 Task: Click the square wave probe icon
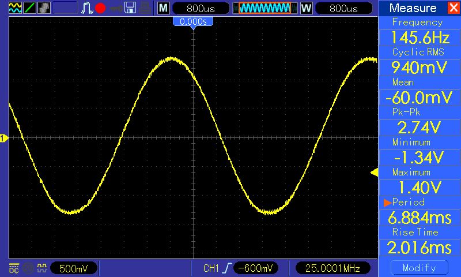coord(42,268)
